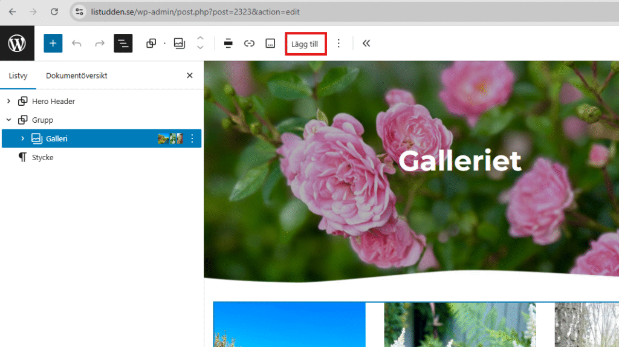Switch to the Listvy tab

tap(18, 76)
